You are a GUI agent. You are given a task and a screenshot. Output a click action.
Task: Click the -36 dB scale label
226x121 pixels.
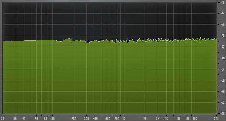(223, 36)
